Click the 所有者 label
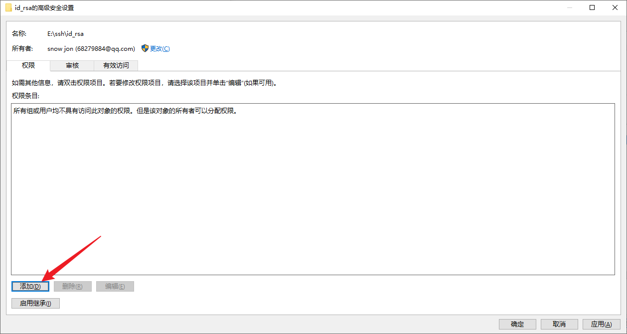Viewport: 627px width, 334px height. coord(21,48)
